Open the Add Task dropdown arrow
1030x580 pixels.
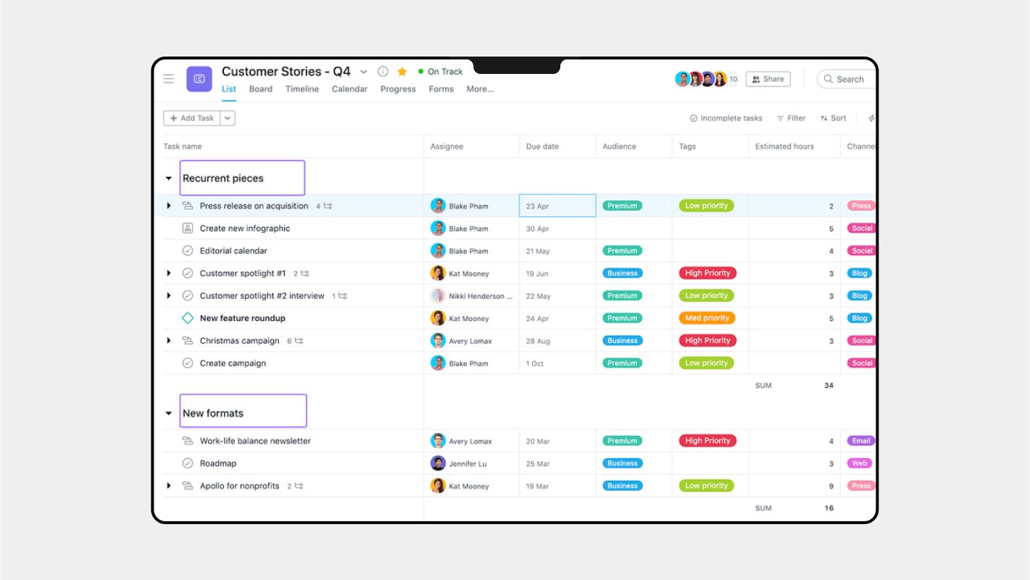click(x=227, y=117)
